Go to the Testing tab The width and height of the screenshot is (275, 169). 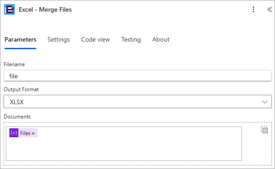(x=131, y=40)
